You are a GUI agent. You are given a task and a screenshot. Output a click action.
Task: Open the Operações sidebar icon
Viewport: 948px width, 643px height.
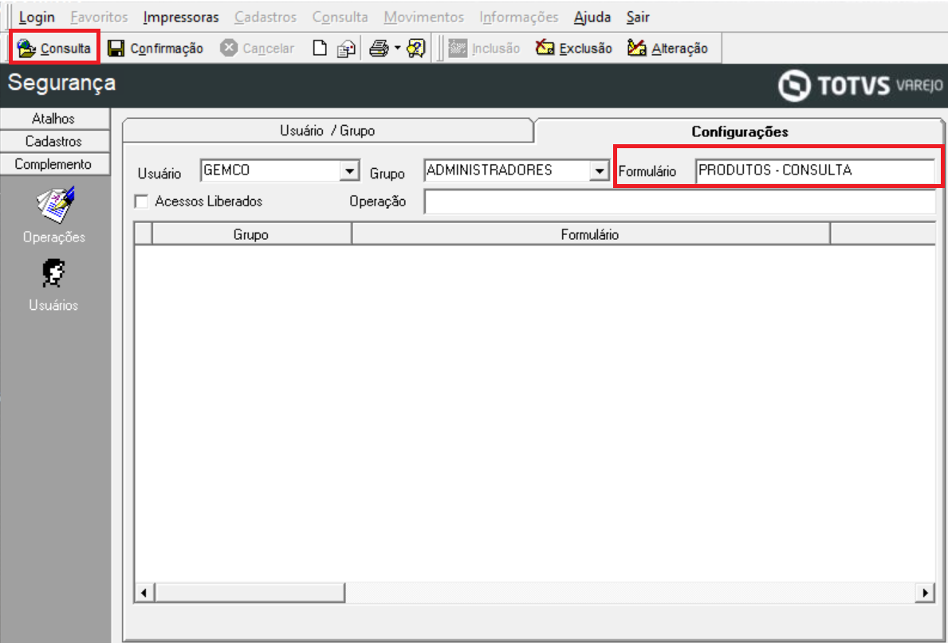(x=54, y=206)
